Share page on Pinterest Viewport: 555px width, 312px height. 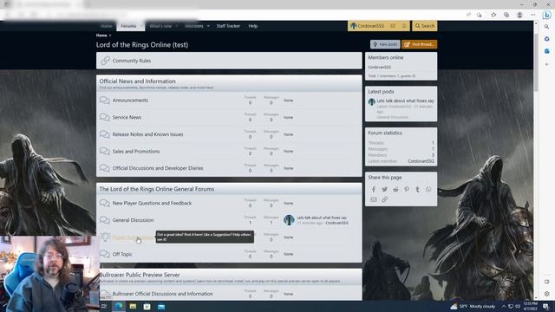(x=407, y=189)
